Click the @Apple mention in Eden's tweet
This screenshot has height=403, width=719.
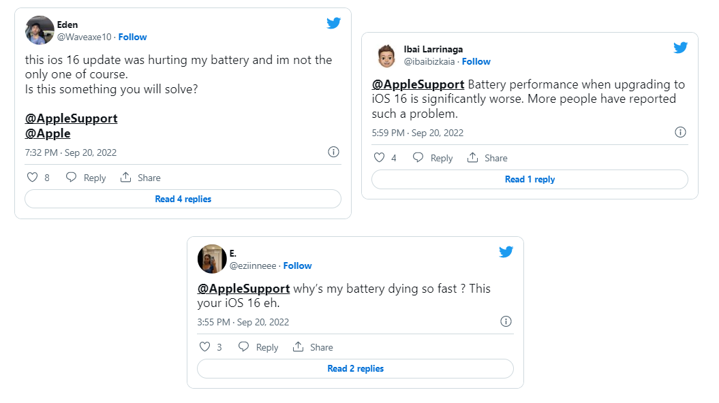[48, 133]
